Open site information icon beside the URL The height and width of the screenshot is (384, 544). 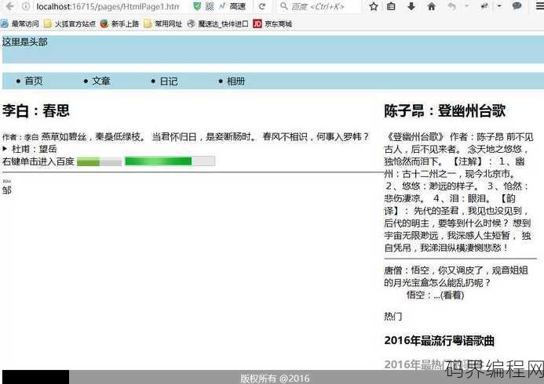tap(26, 6)
